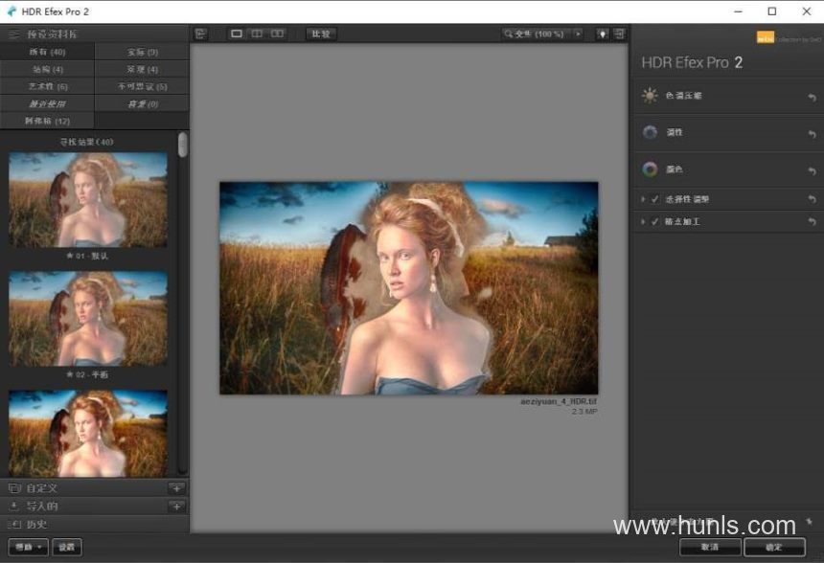Click the color wheel icon for 颜色
This screenshot has width=824, height=563.
[650, 169]
